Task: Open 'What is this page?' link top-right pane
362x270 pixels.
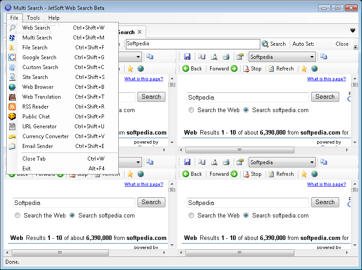Action: (327, 79)
